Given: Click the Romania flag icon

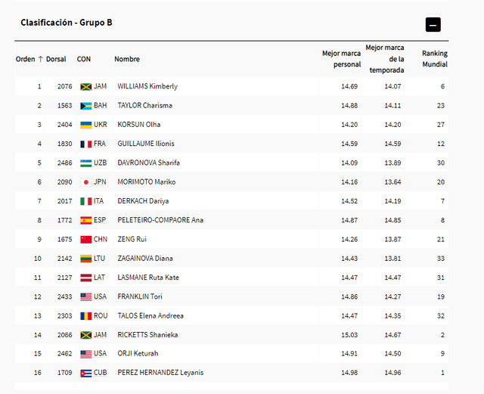Looking at the screenshot, I should coord(85,315).
